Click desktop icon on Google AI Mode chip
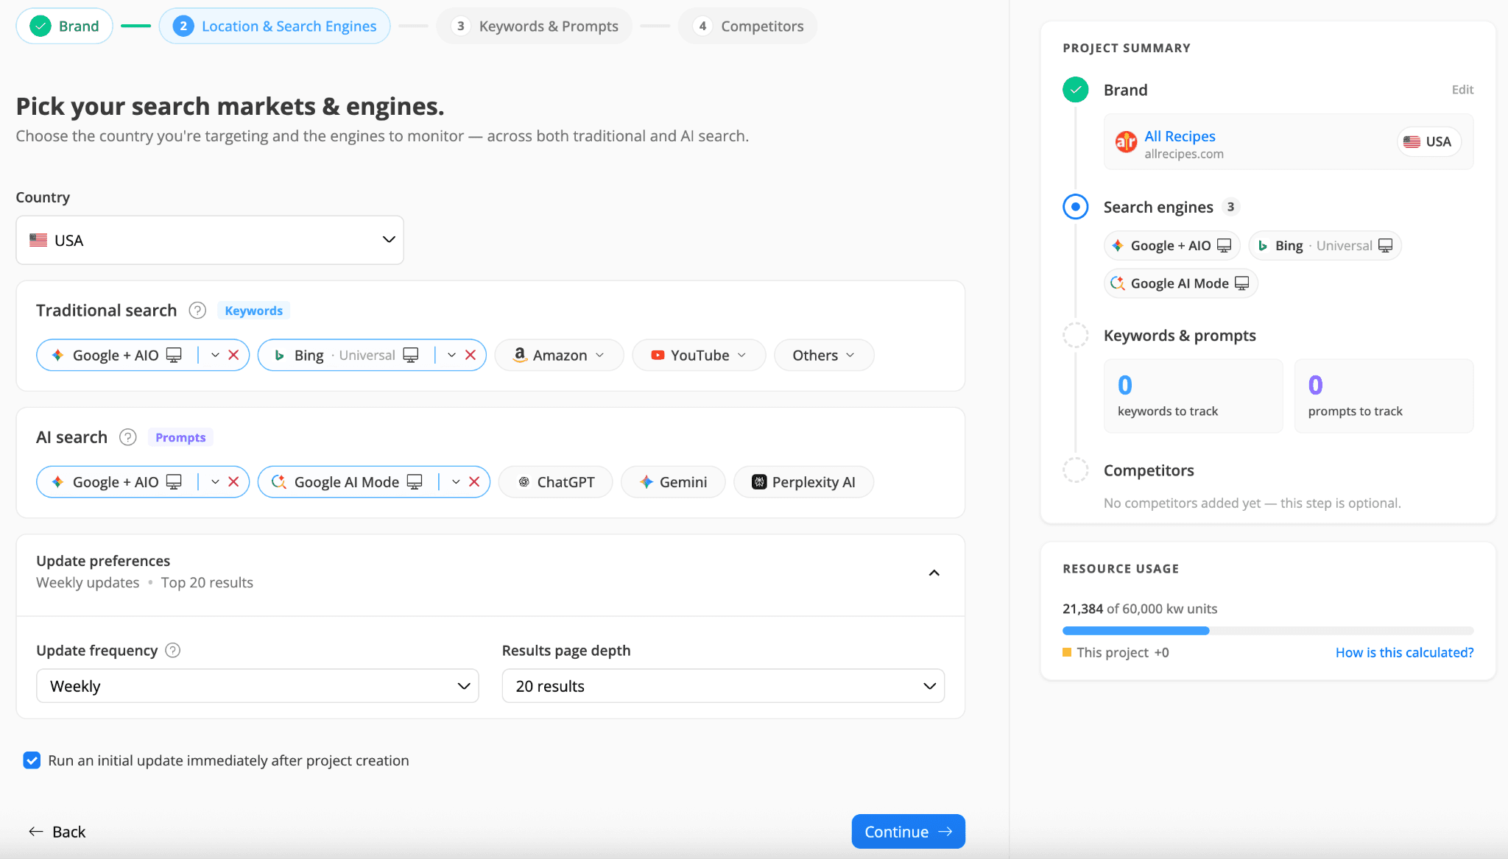The image size is (1508, 859). 415,482
